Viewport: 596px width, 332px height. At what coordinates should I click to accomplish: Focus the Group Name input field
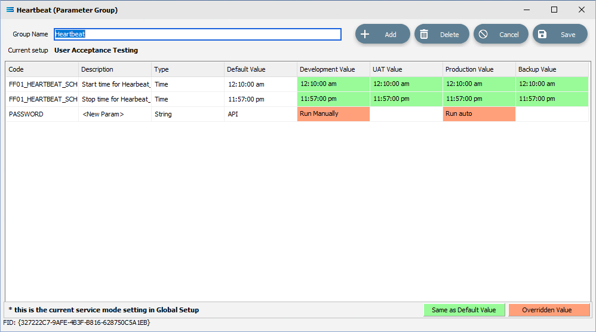(198, 34)
